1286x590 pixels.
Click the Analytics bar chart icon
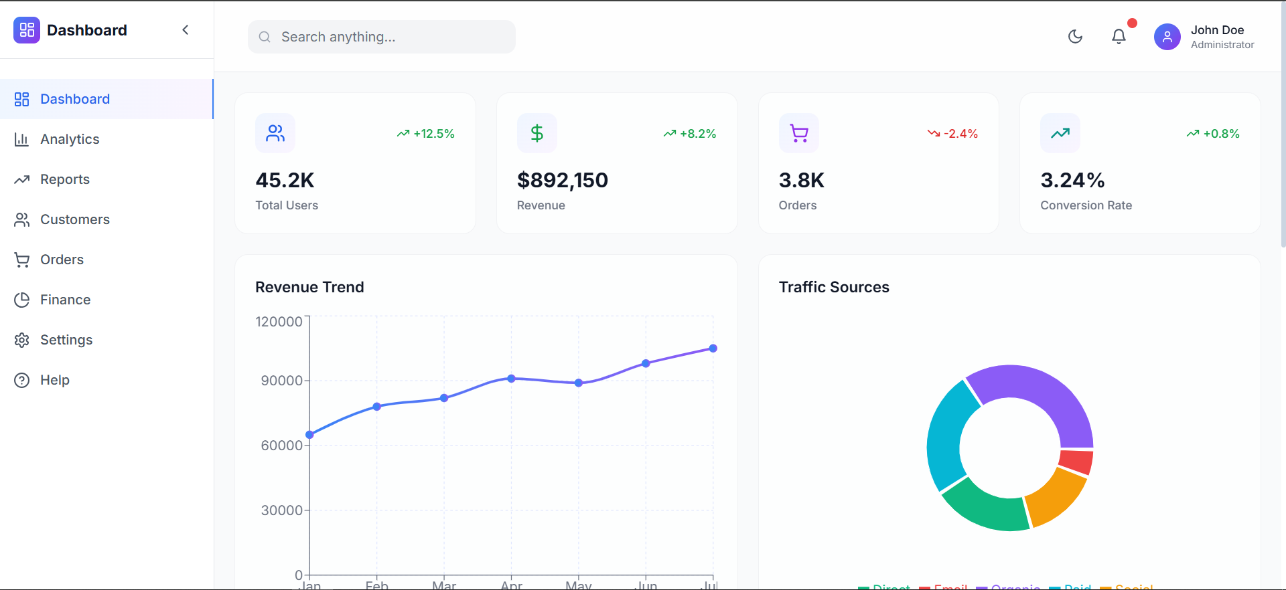tap(22, 139)
